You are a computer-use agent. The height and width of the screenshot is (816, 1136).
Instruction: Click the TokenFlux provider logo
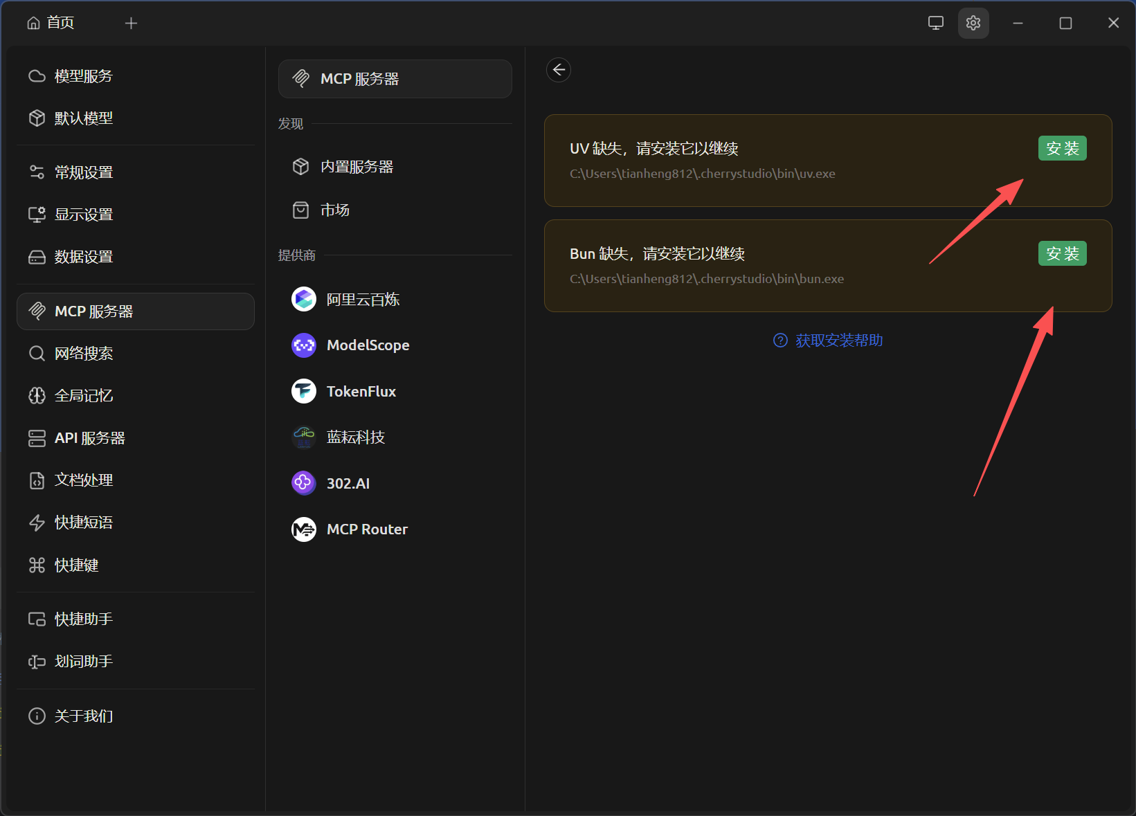coord(304,391)
